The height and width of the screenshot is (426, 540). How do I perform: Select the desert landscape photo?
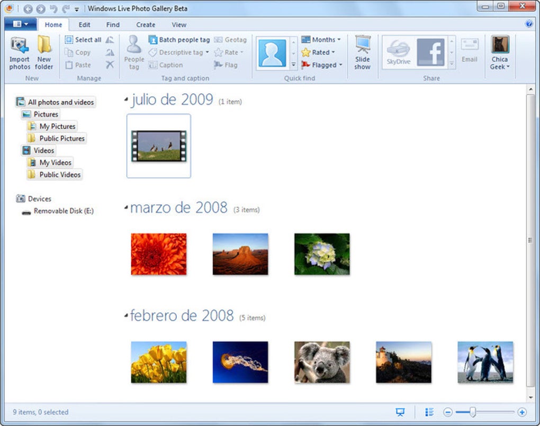240,254
